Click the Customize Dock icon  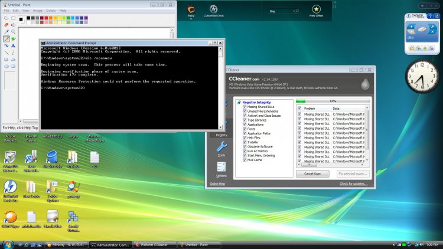pyautogui.click(x=214, y=11)
